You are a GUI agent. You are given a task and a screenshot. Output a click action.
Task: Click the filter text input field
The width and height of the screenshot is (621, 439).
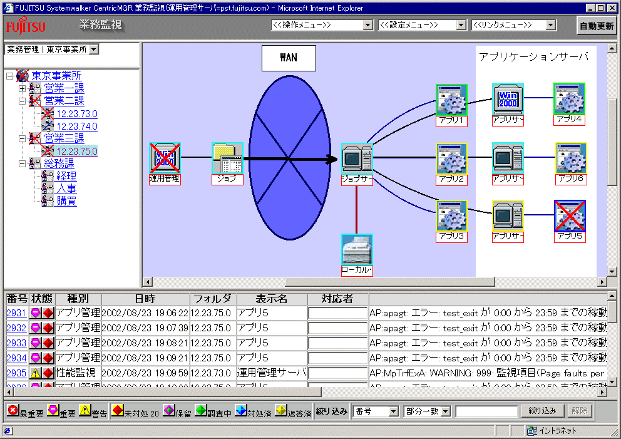point(486,411)
